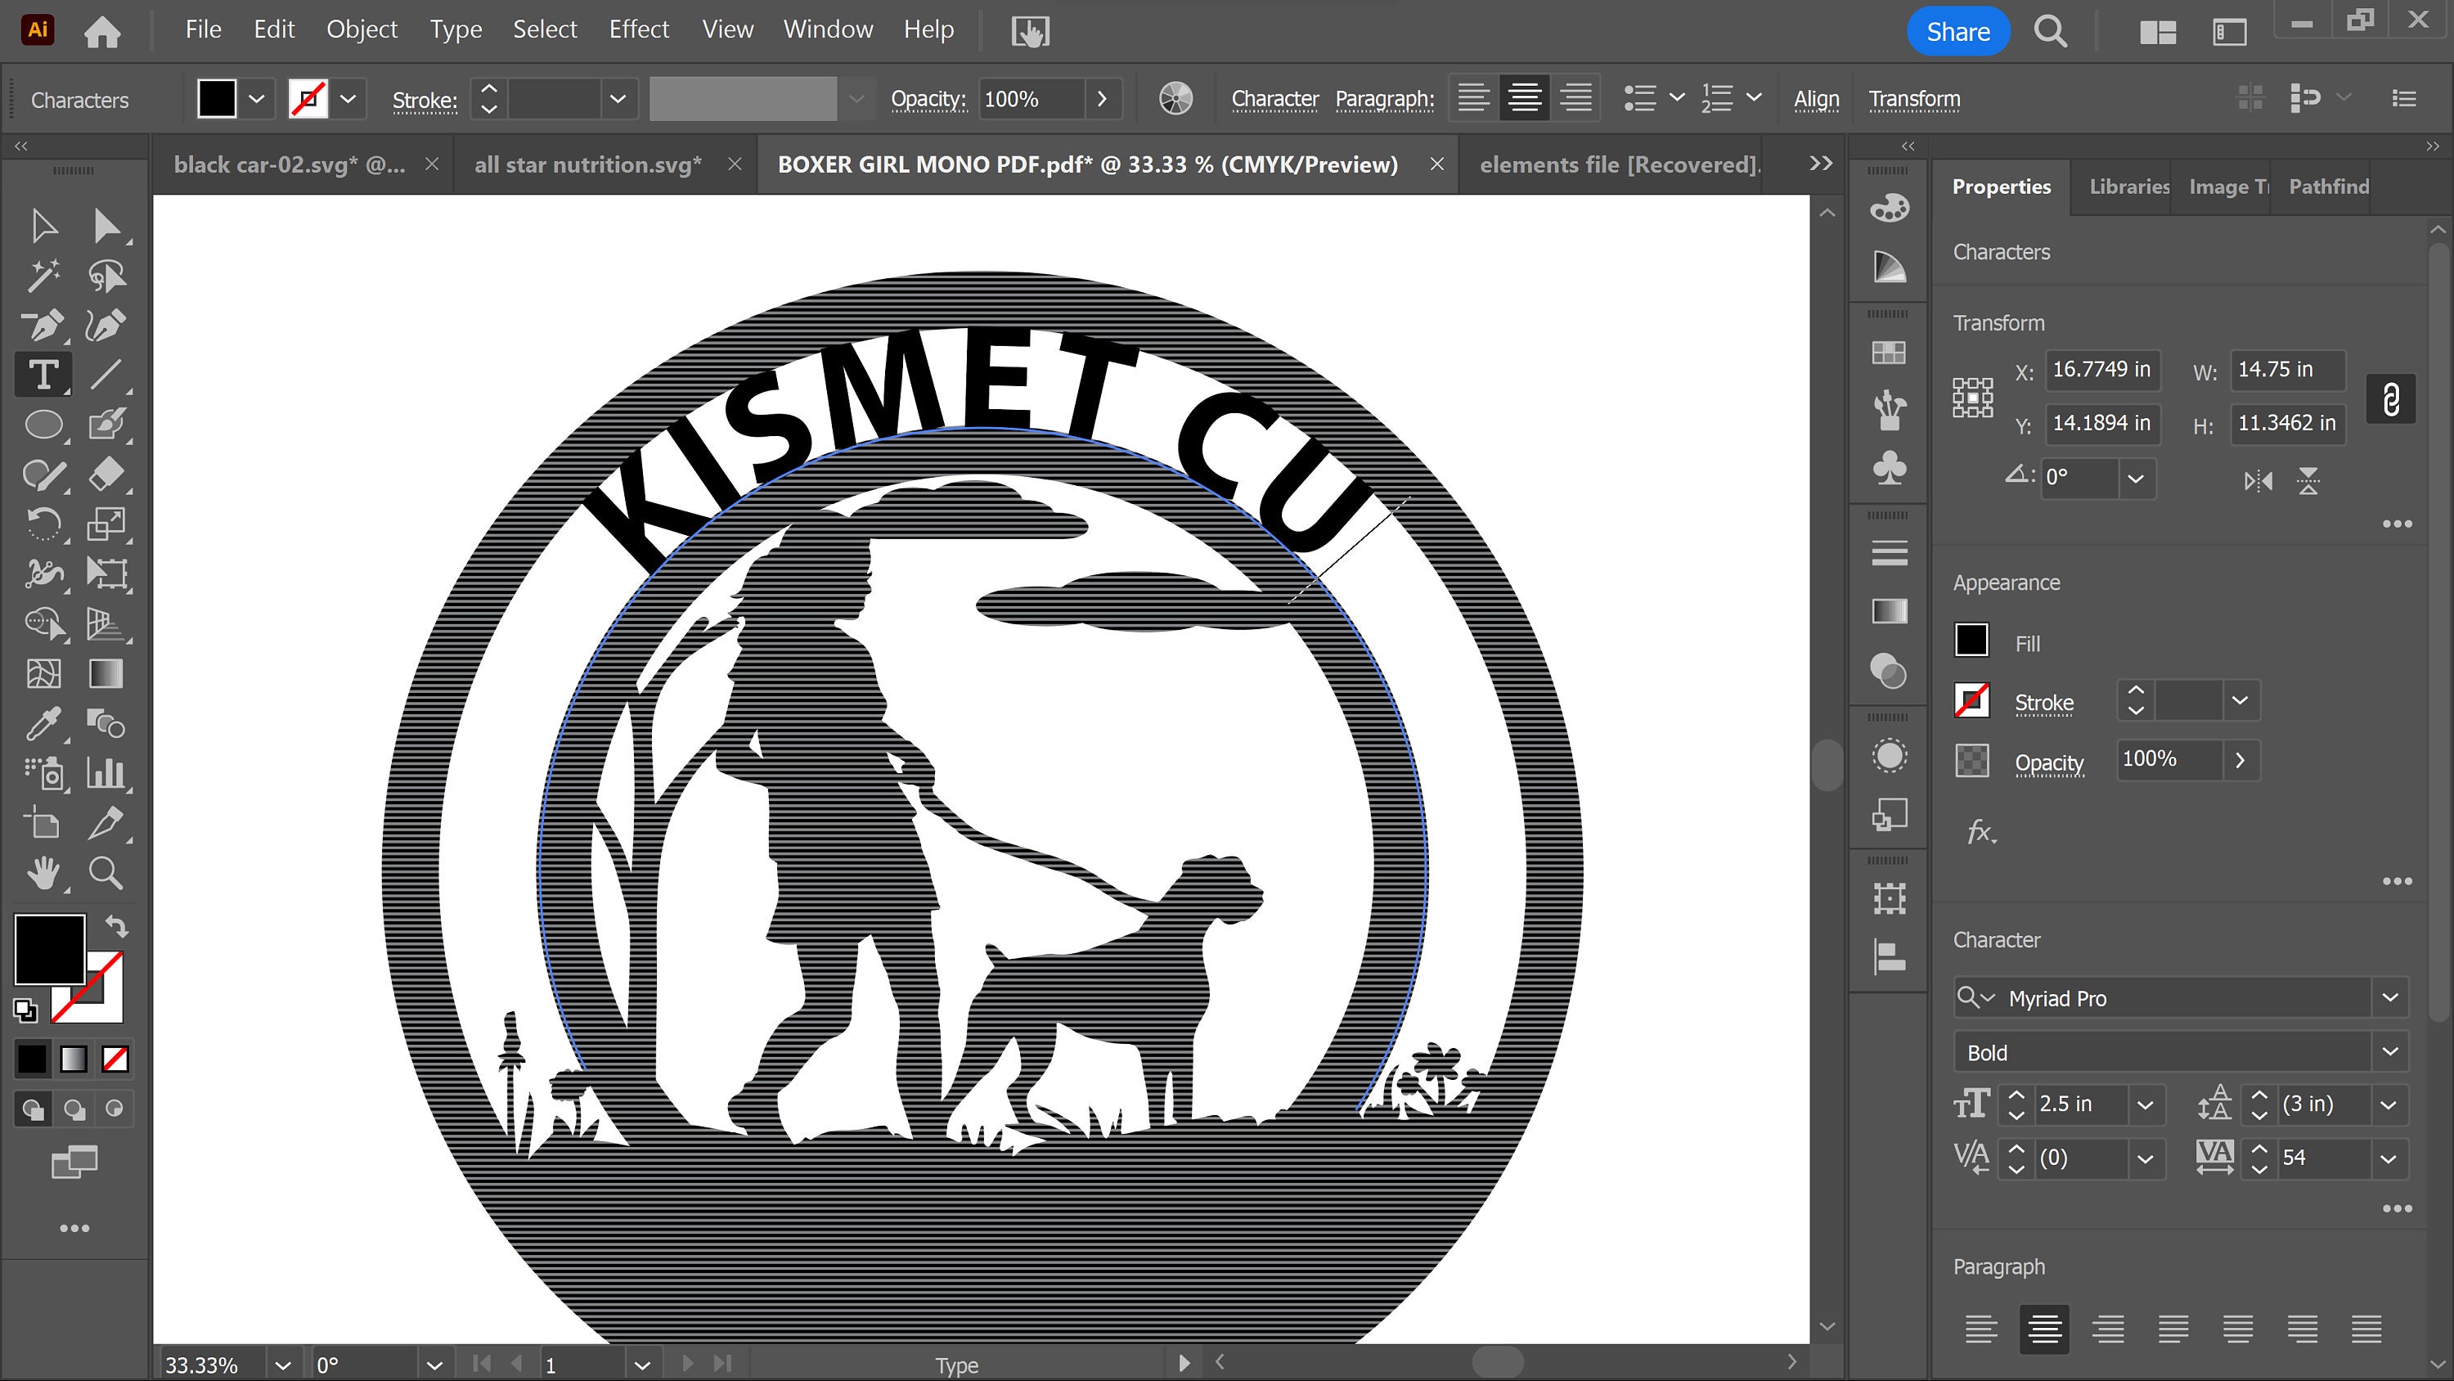Open the rotation angle dropdown in Transform
This screenshot has height=1381, width=2454.
point(2137,479)
